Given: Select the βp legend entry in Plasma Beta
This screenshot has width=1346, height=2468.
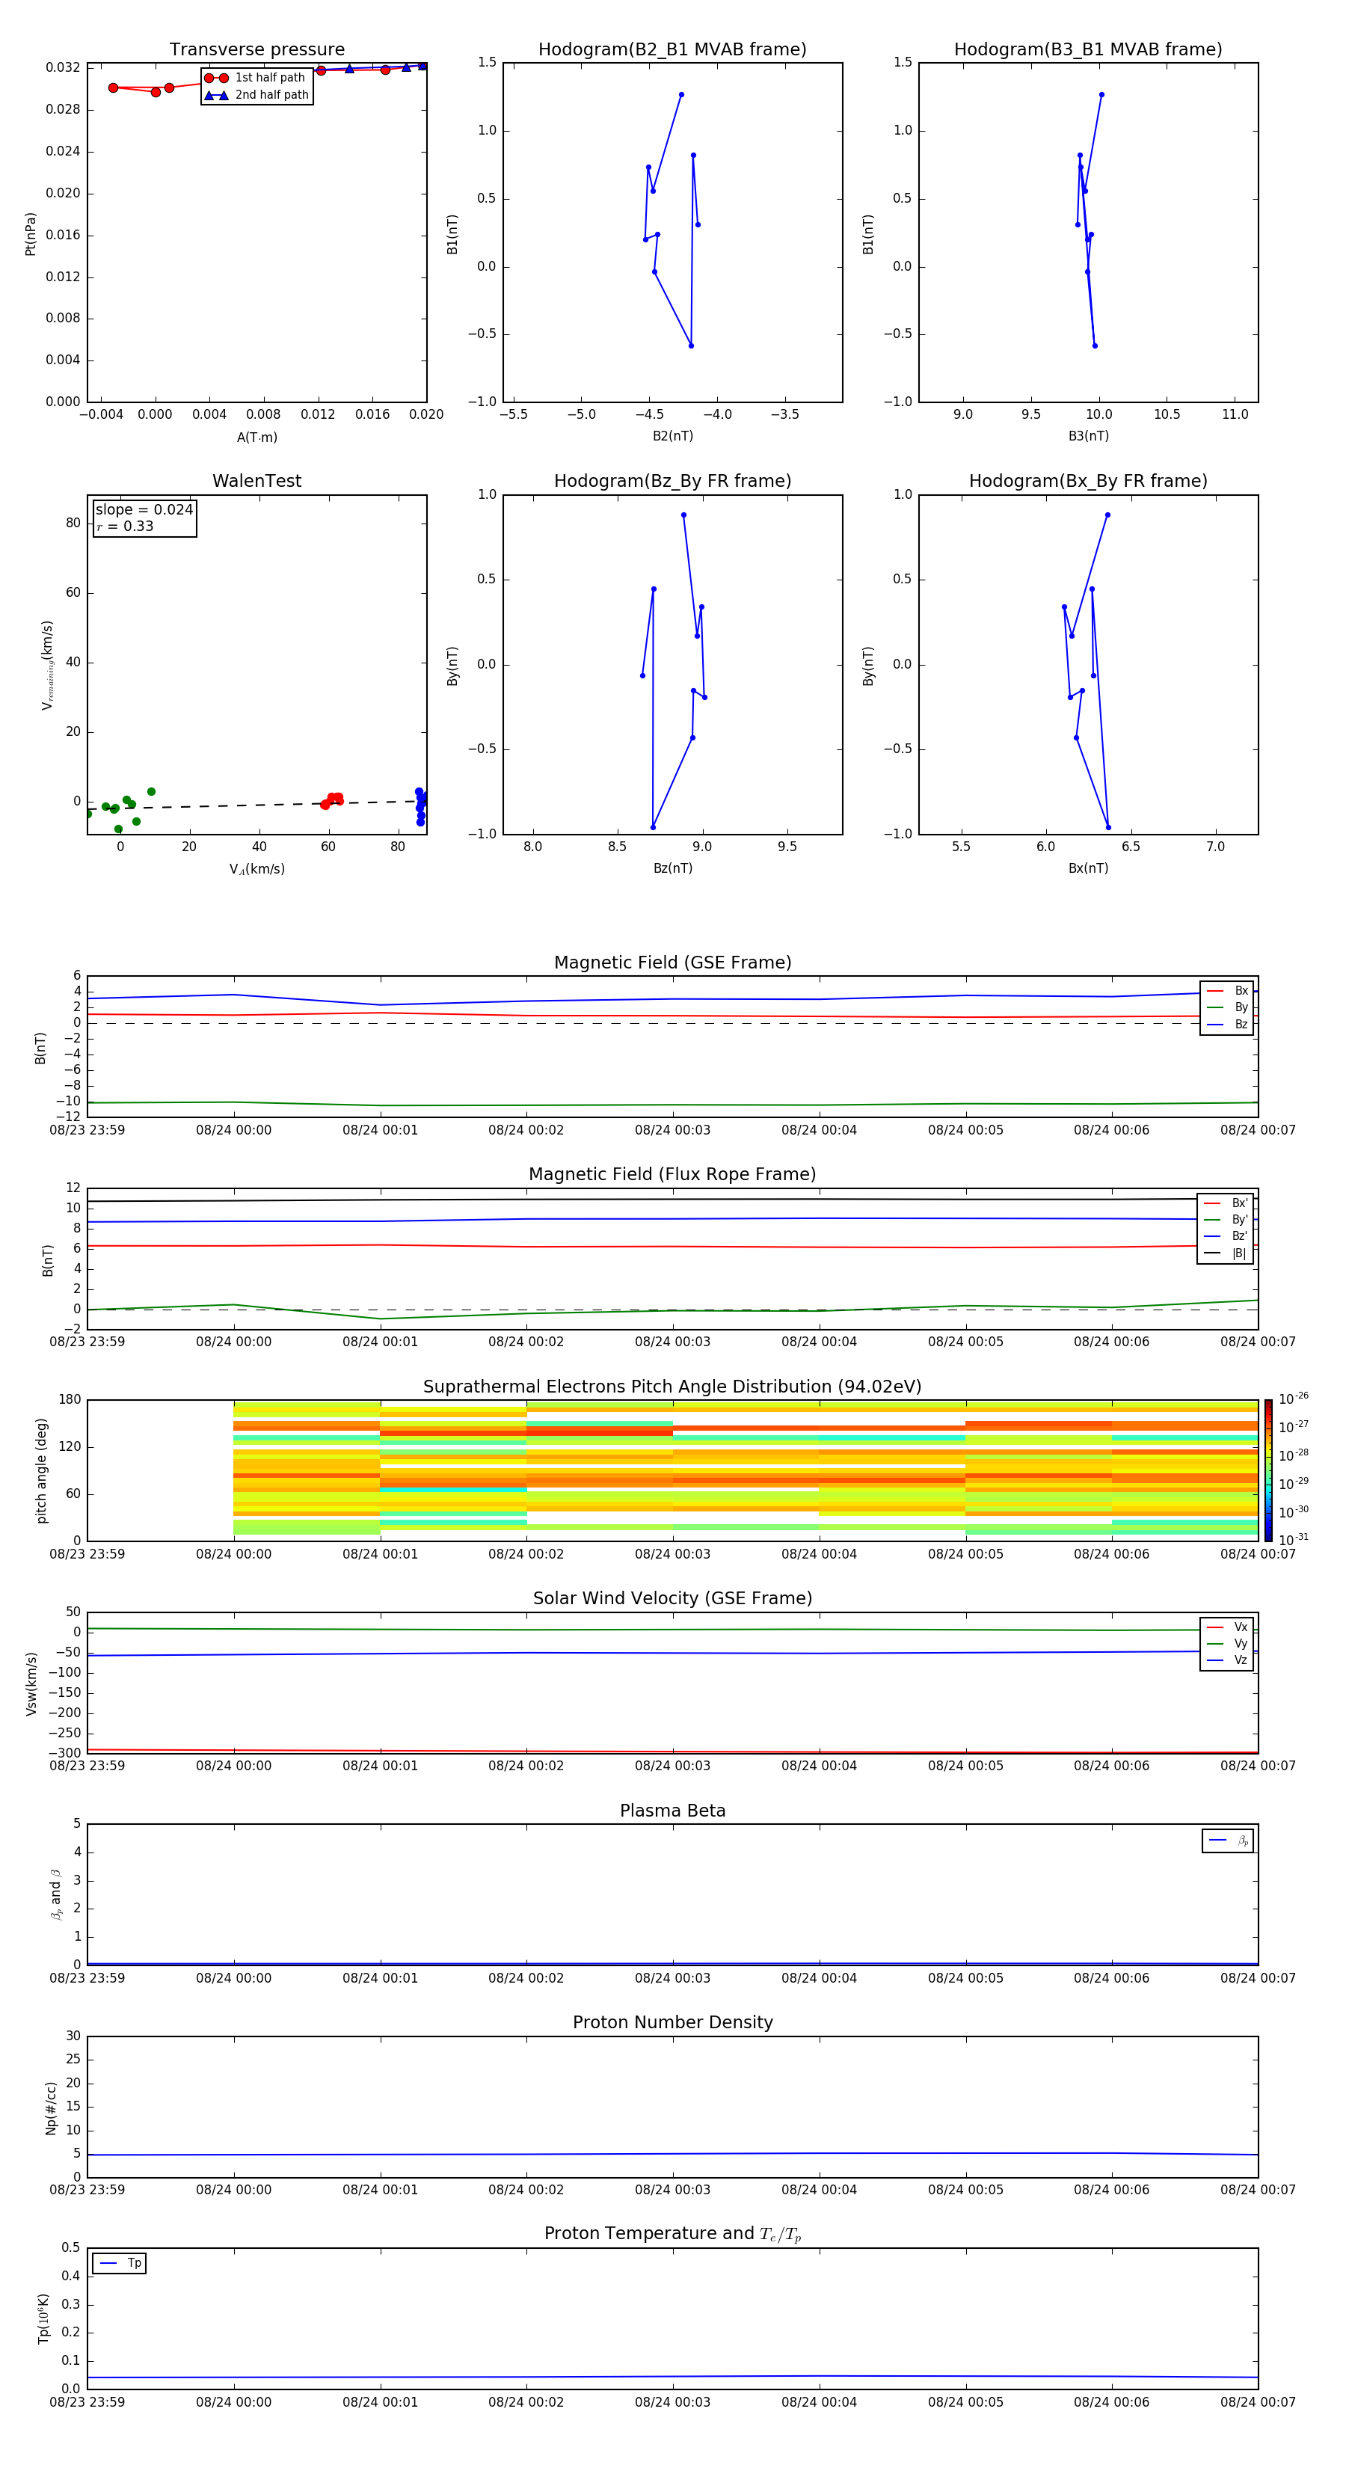Looking at the screenshot, I should (1228, 1841).
